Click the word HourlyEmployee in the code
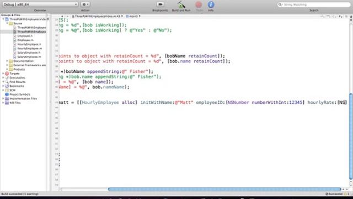The width and height of the screenshot is (353, 199). [x=100, y=102]
